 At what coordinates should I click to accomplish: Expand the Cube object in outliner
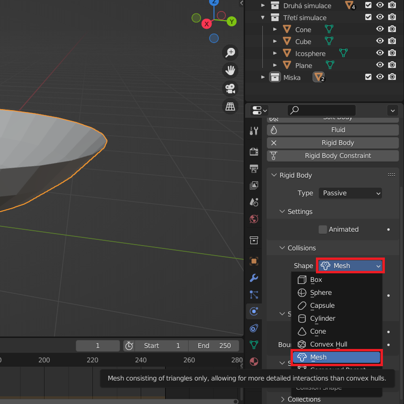(275, 42)
